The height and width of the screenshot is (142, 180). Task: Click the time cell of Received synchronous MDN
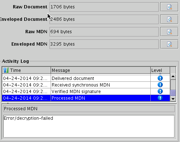click(26, 85)
